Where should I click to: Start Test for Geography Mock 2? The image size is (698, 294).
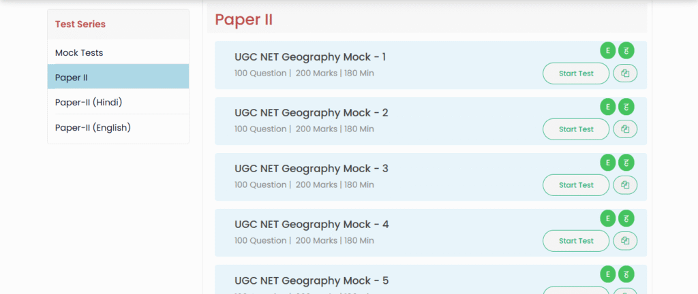(576, 129)
